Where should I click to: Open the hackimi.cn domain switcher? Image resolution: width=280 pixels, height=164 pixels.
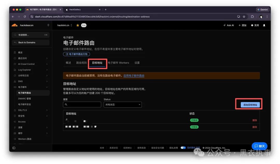[x=65, y=25]
